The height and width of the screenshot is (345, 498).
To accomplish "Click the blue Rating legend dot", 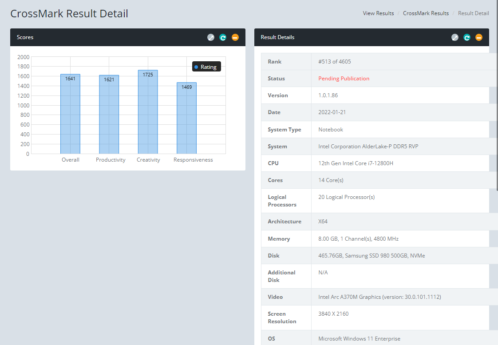I will (x=196, y=67).
